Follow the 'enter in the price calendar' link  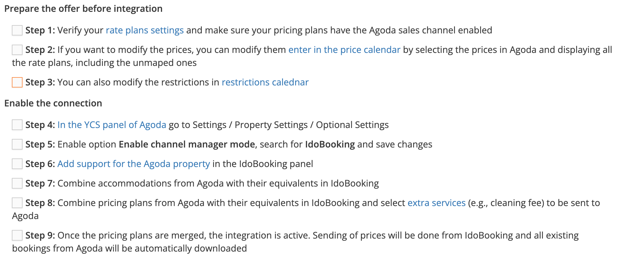click(344, 50)
